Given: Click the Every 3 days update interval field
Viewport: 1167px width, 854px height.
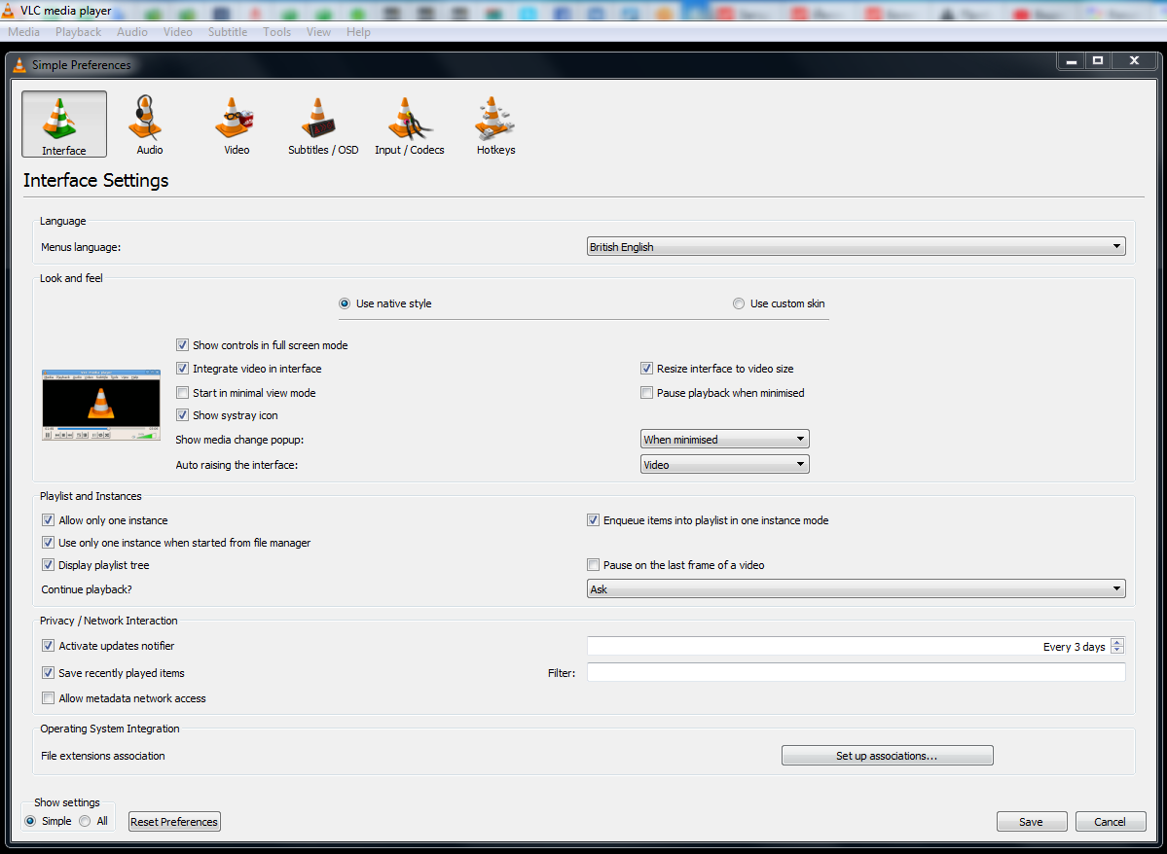Looking at the screenshot, I should pyautogui.click(x=849, y=647).
